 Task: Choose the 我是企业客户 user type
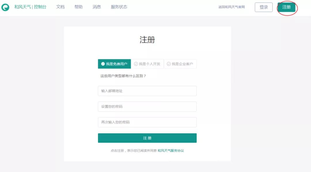pyautogui.click(x=180, y=64)
